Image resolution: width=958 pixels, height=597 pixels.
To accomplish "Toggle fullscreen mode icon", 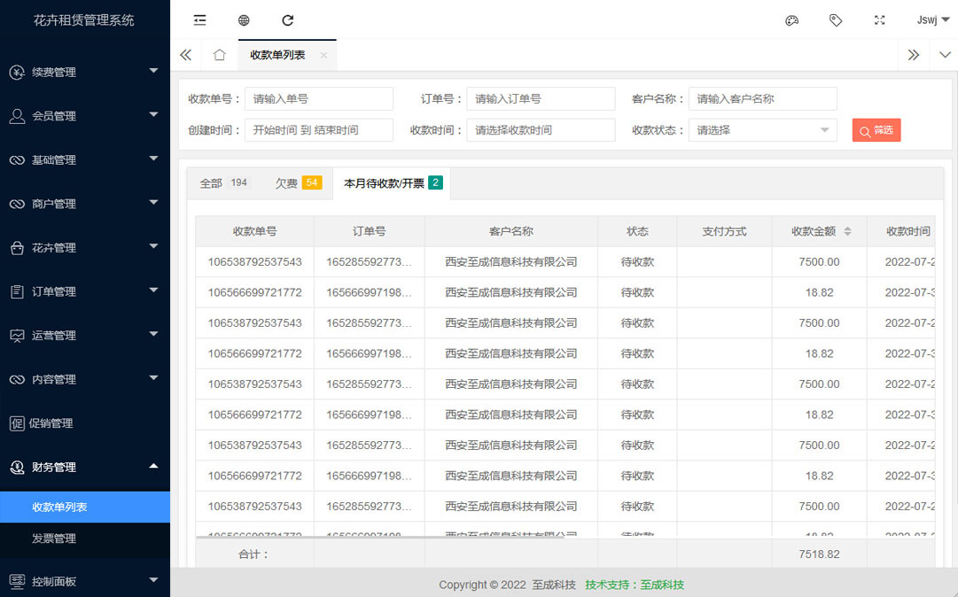I will [880, 20].
